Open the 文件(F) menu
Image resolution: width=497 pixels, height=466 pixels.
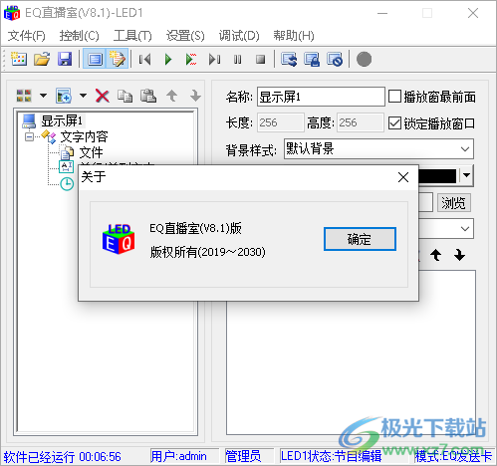(27, 36)
